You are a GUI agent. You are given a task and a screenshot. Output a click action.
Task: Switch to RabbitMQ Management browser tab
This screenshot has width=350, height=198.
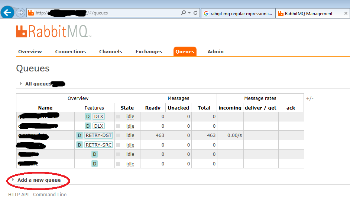coord(309,14)
